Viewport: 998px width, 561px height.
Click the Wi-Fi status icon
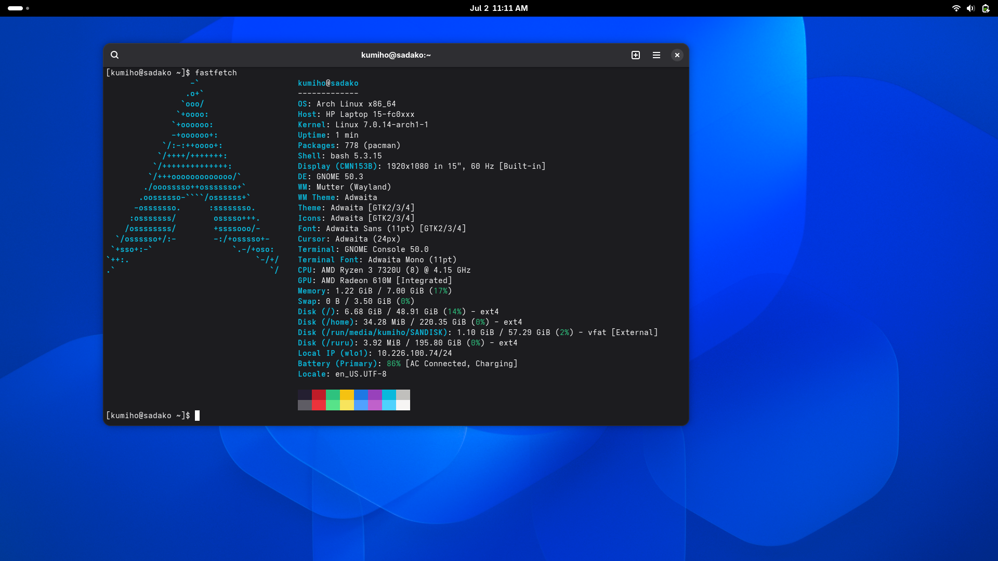pyautogui.click(x=956, y=8)
